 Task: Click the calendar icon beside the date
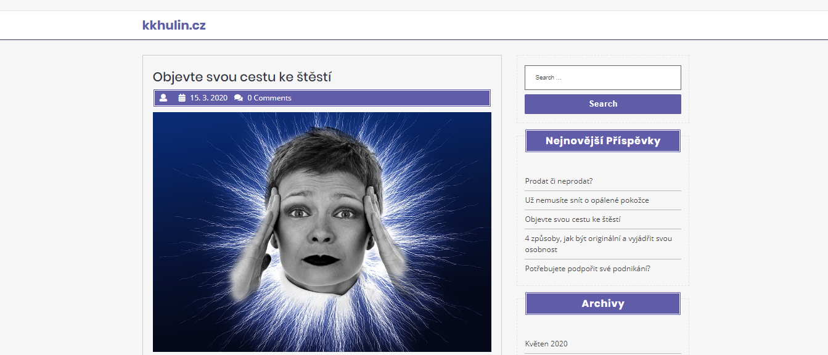(182, 97)
